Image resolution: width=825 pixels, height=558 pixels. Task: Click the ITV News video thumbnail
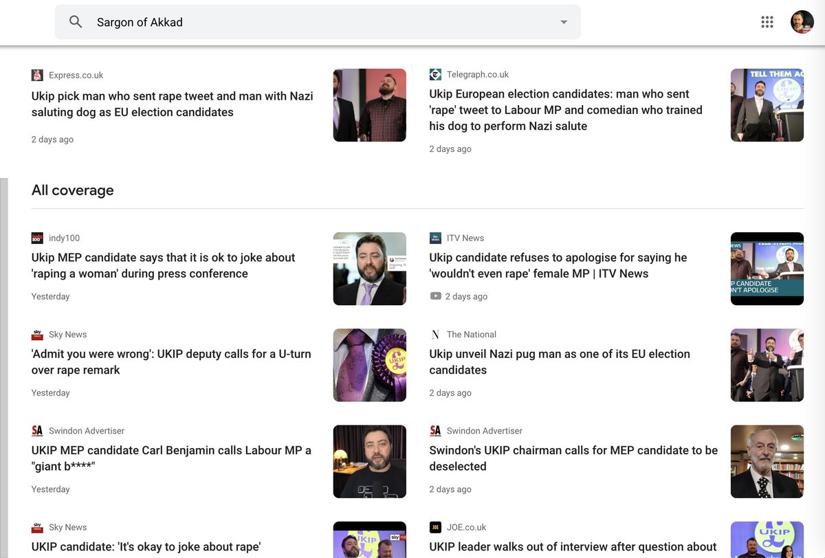pos(767,269)
